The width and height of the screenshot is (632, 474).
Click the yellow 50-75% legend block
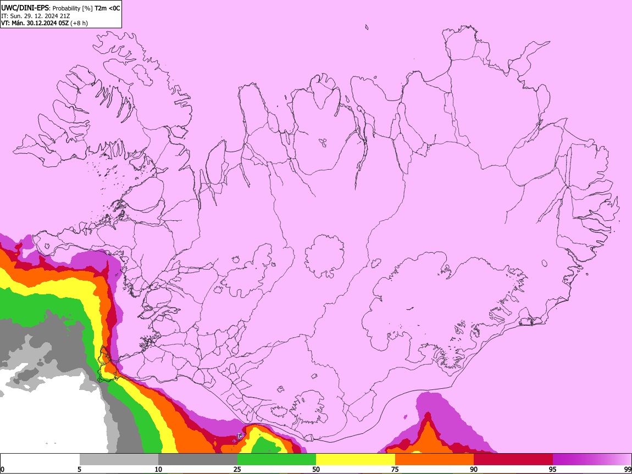[x=356, y=460]
